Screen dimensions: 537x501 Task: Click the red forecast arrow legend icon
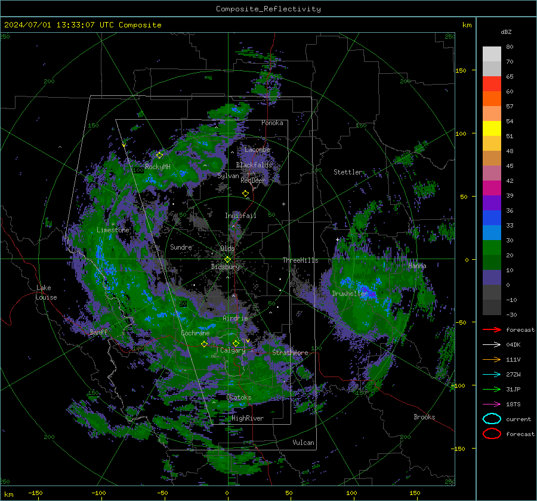(x=492, y=329)
